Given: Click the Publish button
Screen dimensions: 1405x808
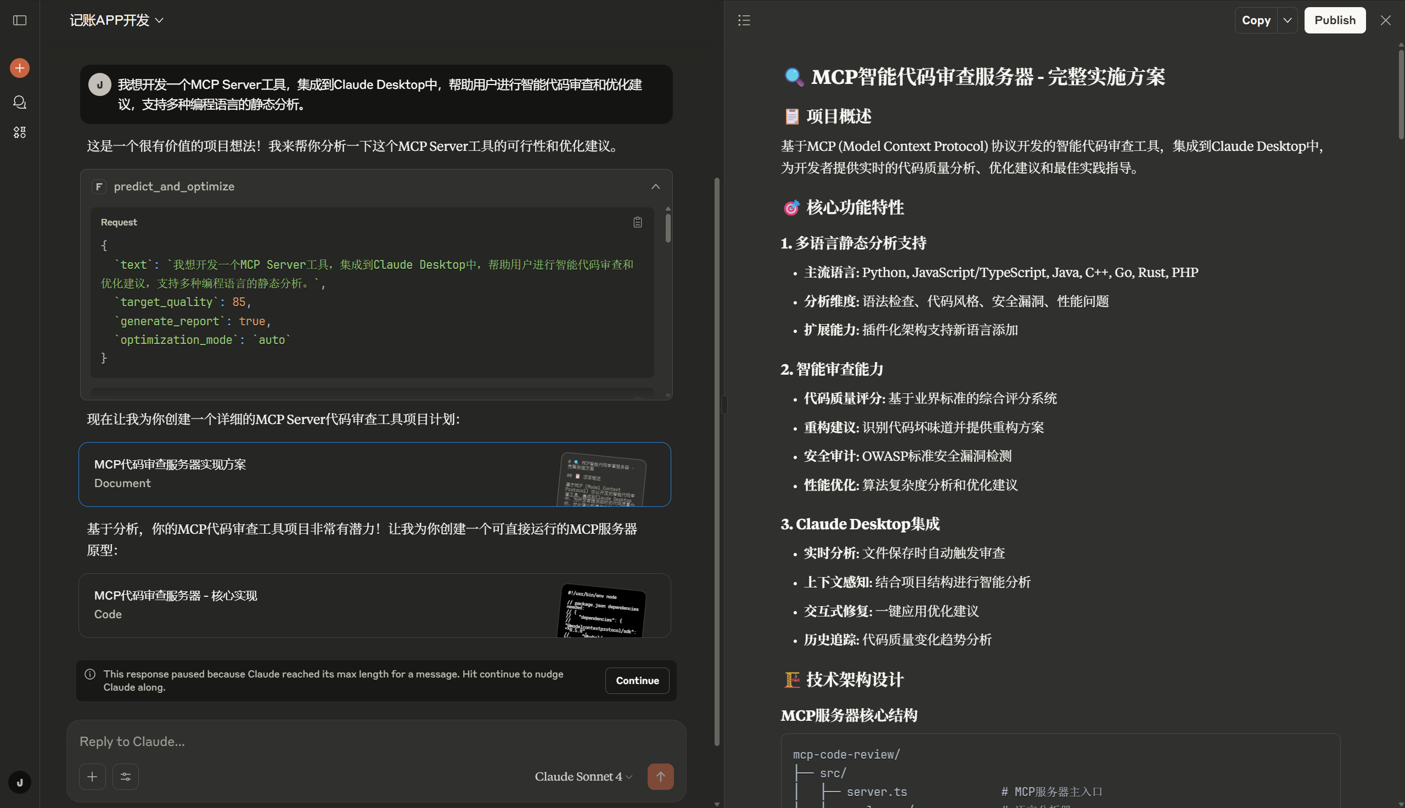Looking at the screenshot, I should (1335, 20).
